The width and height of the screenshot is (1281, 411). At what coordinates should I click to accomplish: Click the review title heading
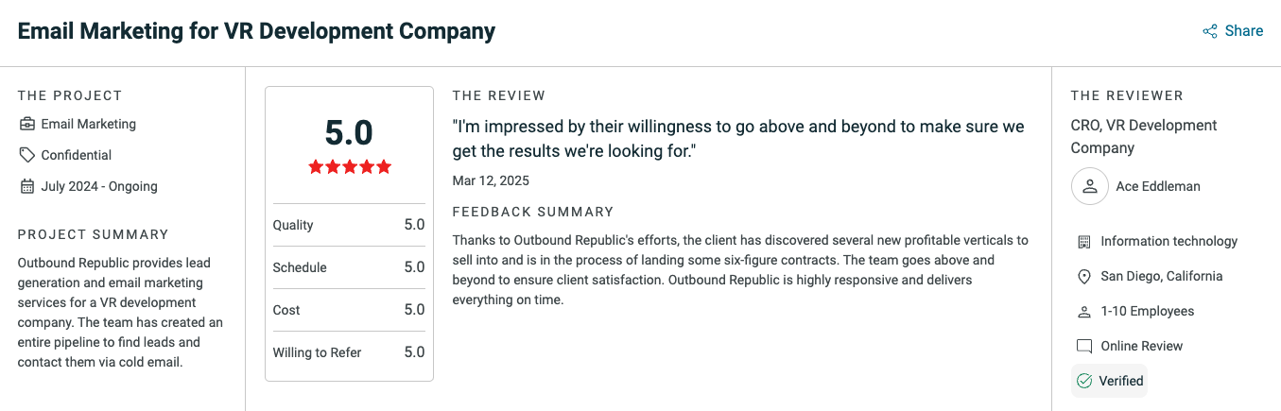256,31
